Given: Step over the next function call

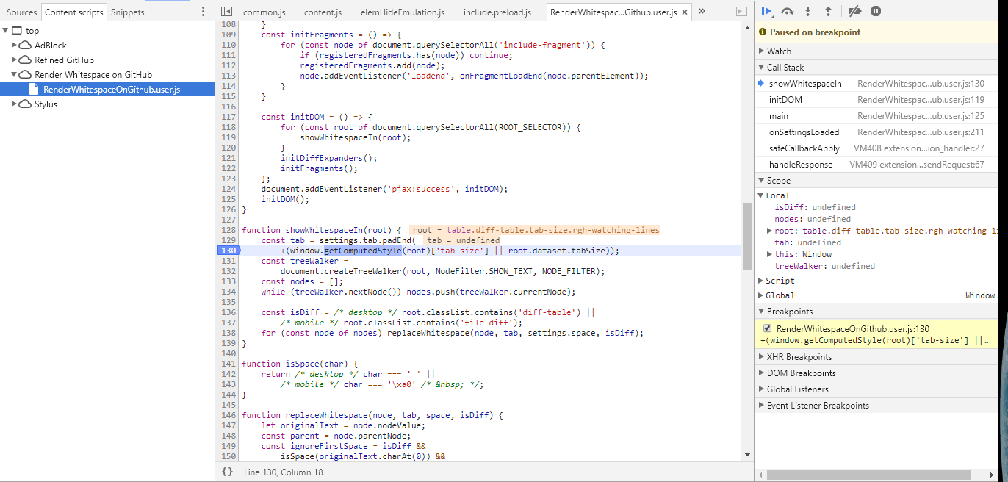Looking at the screenshot, I should [788, 11].
